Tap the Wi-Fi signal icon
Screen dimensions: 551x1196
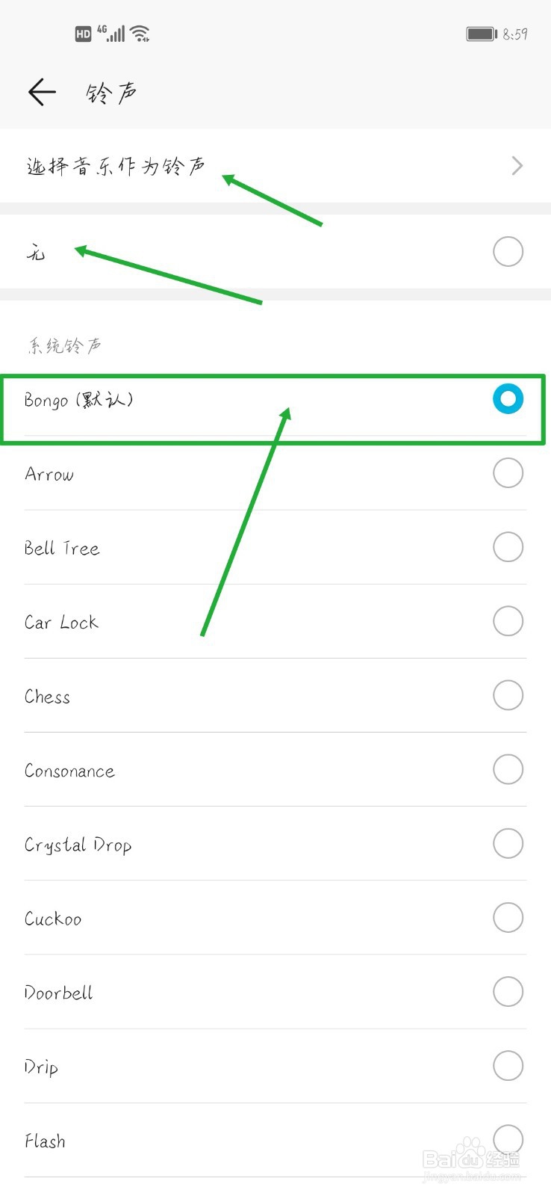coord(140,34)
